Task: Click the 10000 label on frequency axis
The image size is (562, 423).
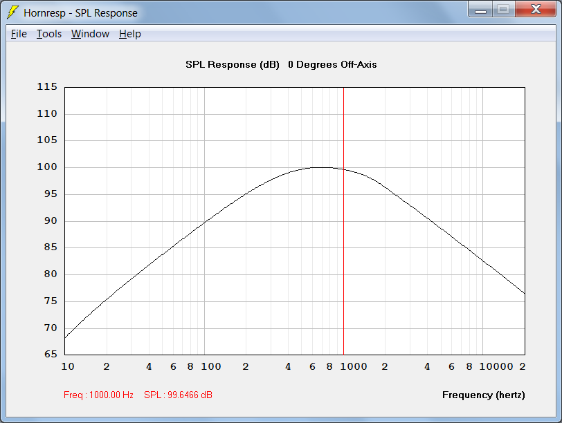Action: 496,366
